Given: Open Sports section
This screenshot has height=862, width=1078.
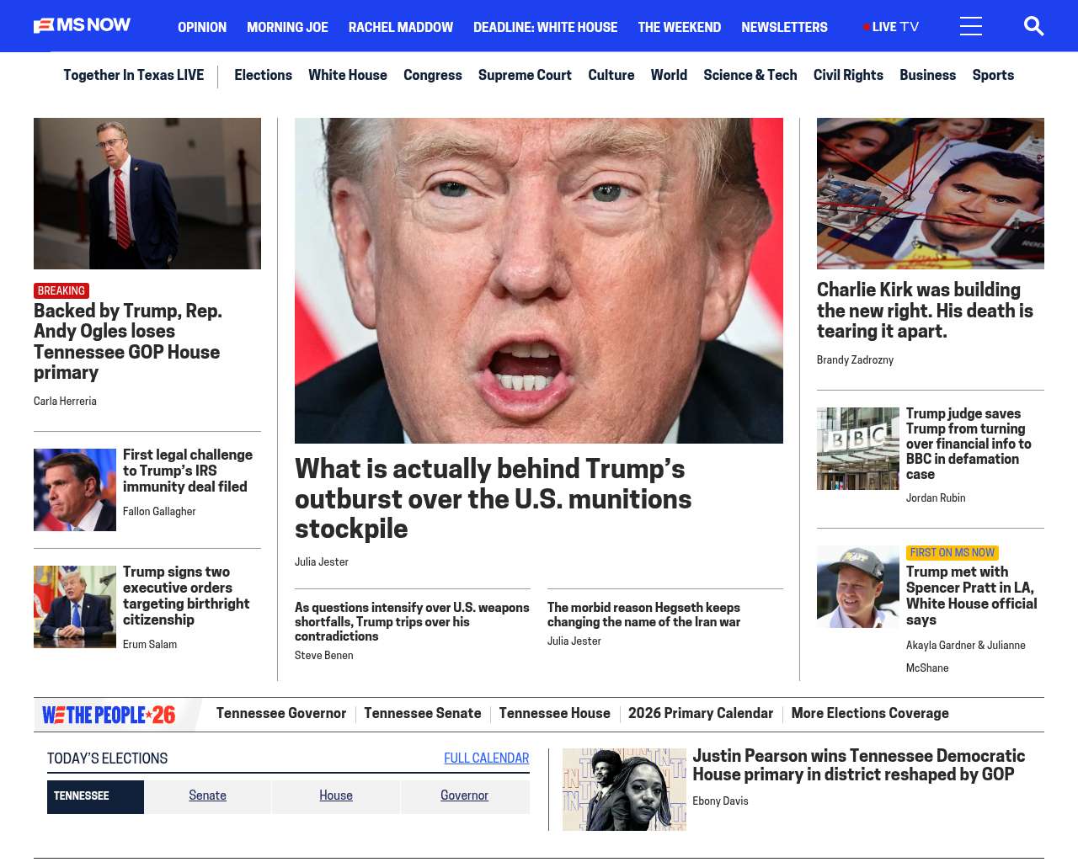Looking at the screenshot, I should pos(993,75).
